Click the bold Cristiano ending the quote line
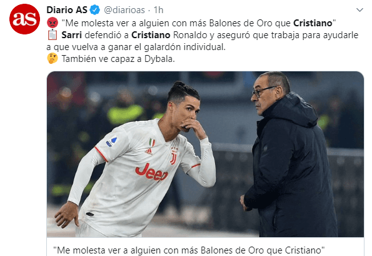Screen dimensions: 372x256 (x=313, y=23)
